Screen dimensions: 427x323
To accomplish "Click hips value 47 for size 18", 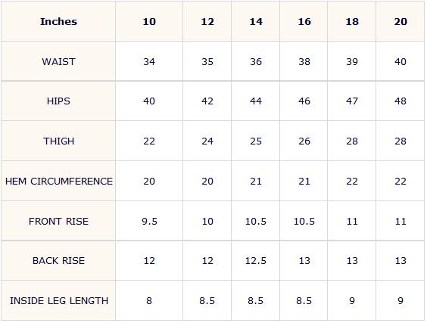I will (x=352, y=101).
